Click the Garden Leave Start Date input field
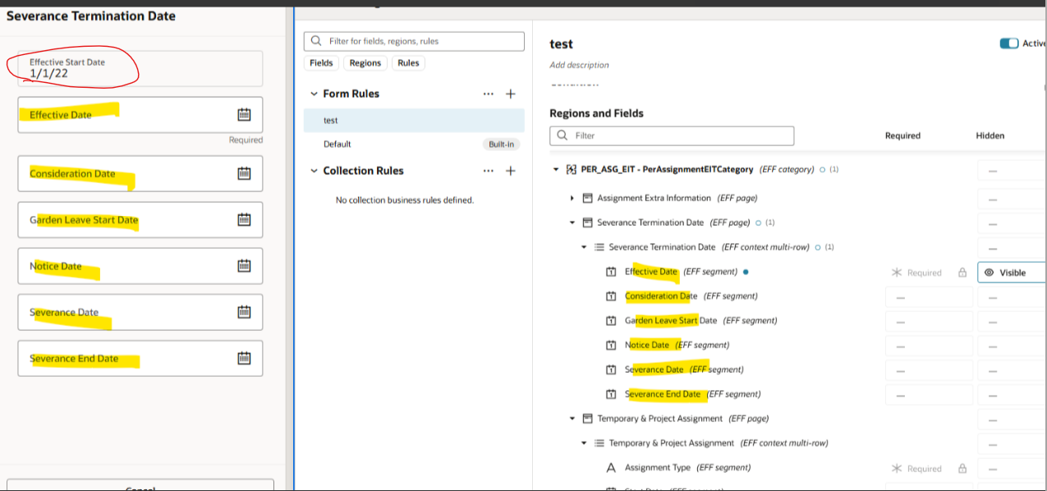The image size is (1047, 491). (140, 219)
